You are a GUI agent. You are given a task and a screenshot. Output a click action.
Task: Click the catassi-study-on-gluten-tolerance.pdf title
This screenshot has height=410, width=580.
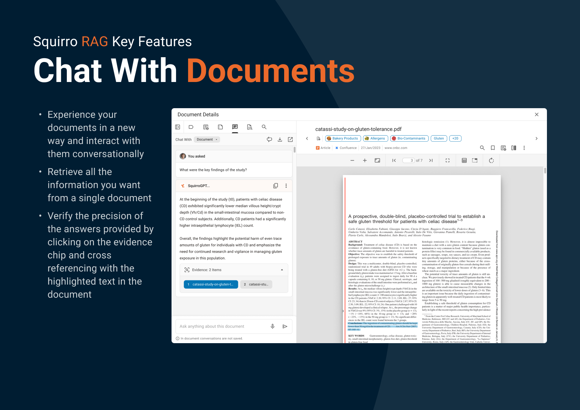click(x=358, y=129)
